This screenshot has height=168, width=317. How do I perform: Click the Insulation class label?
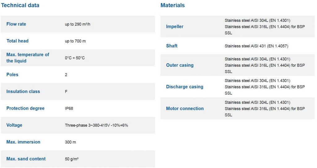point(23,91)
